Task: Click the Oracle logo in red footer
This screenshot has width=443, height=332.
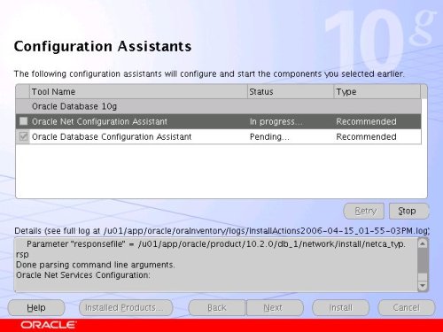Action: tap(49, 325)
